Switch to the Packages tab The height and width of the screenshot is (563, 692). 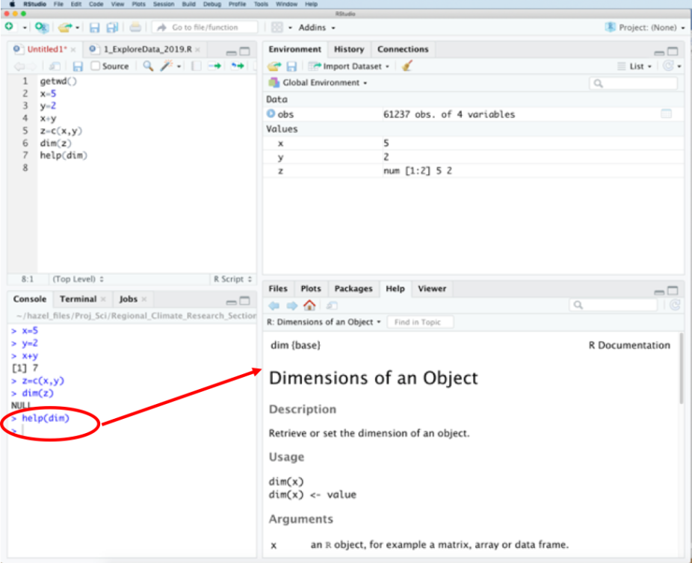point(353,288)
